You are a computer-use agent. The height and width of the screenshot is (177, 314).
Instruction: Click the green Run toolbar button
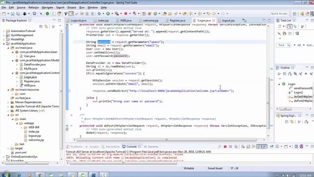108,14
